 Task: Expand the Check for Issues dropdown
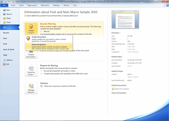coord(31,70)
